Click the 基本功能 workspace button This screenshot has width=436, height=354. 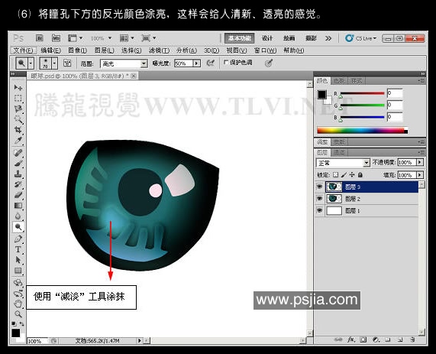click(x=240, y=38)
